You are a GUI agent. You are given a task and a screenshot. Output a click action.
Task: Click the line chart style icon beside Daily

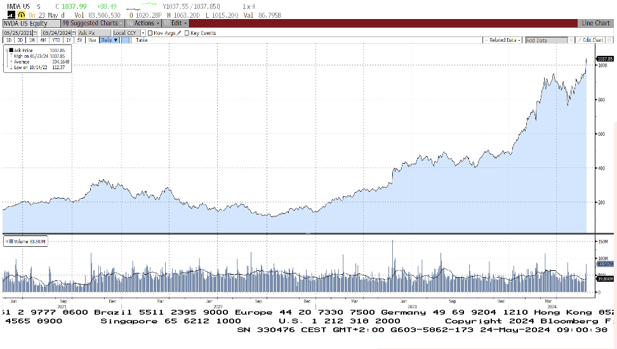pos(126,40)
